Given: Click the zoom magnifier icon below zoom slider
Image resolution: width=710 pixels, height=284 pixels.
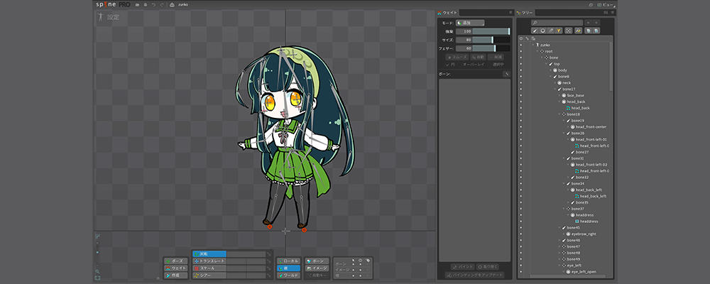Looking at the screenshot, I should [x=97, y=272].
